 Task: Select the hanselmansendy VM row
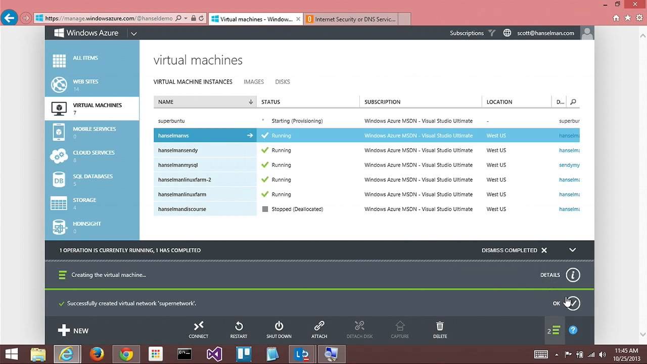coord(366,150)
